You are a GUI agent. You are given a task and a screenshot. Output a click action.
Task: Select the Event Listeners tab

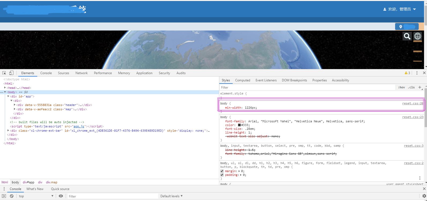tap(266, 80)
